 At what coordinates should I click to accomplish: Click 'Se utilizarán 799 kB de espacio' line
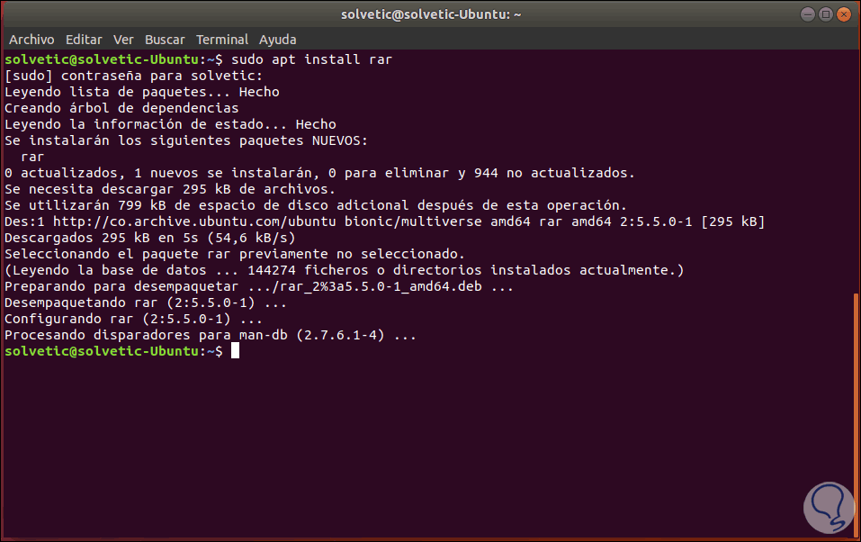[315, 205]
